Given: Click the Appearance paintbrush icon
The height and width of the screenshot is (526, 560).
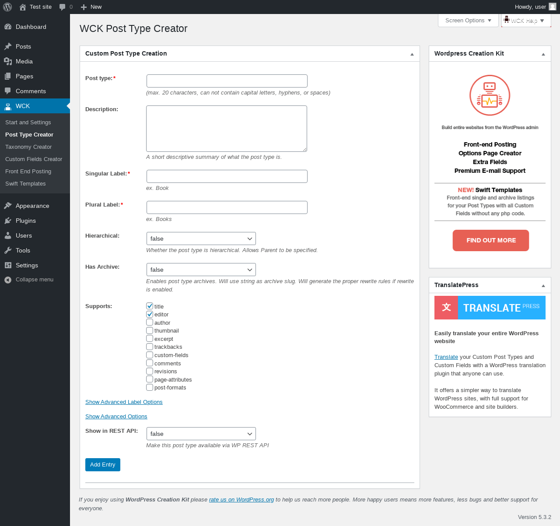Looking at the screenshot, I should pyautogui.click(x=8, y=206).
